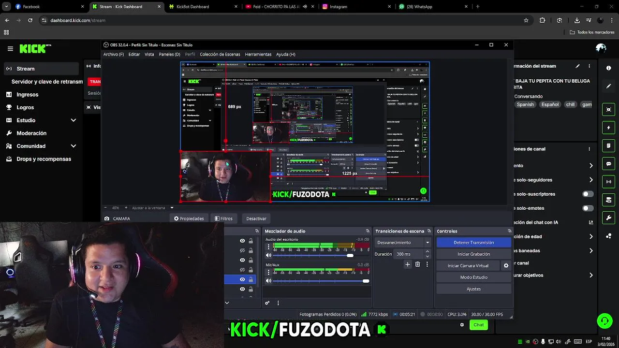Open external link for chat con IA
The height and width of the screenshot is (348, 619).
tap(590, 222)
